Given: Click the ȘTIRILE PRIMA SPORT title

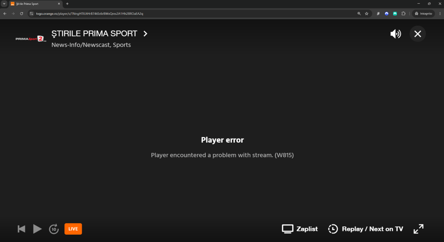Looking at the screenshot, I should [x=94, y=34].
